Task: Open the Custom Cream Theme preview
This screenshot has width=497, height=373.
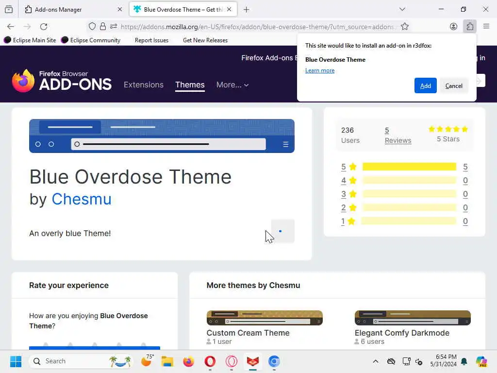Action: 265,318
